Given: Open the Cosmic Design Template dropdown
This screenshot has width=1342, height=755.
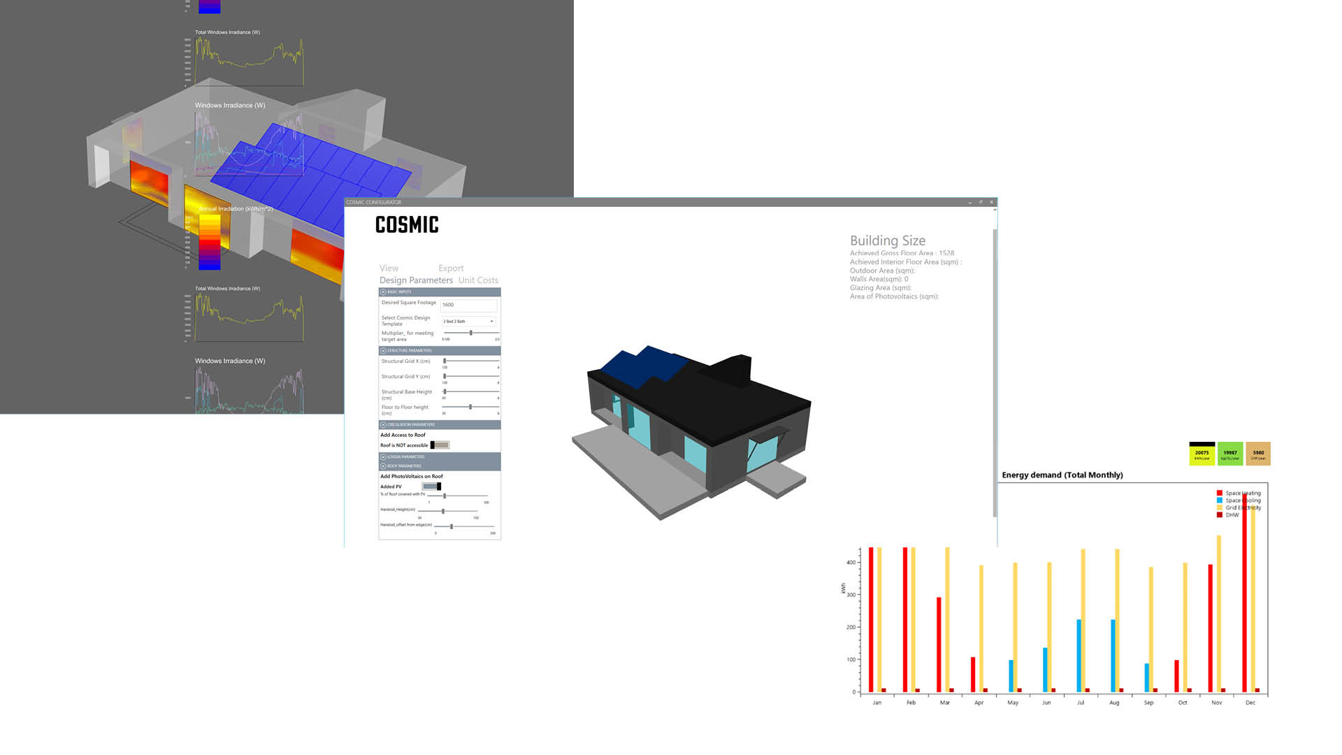Looking at the screenshot, I should click(468, 322).
